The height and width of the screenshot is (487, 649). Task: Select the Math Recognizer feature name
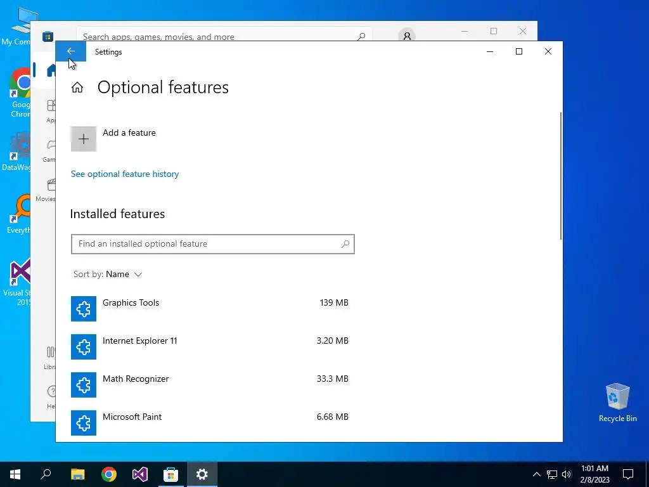pos(136,379)
